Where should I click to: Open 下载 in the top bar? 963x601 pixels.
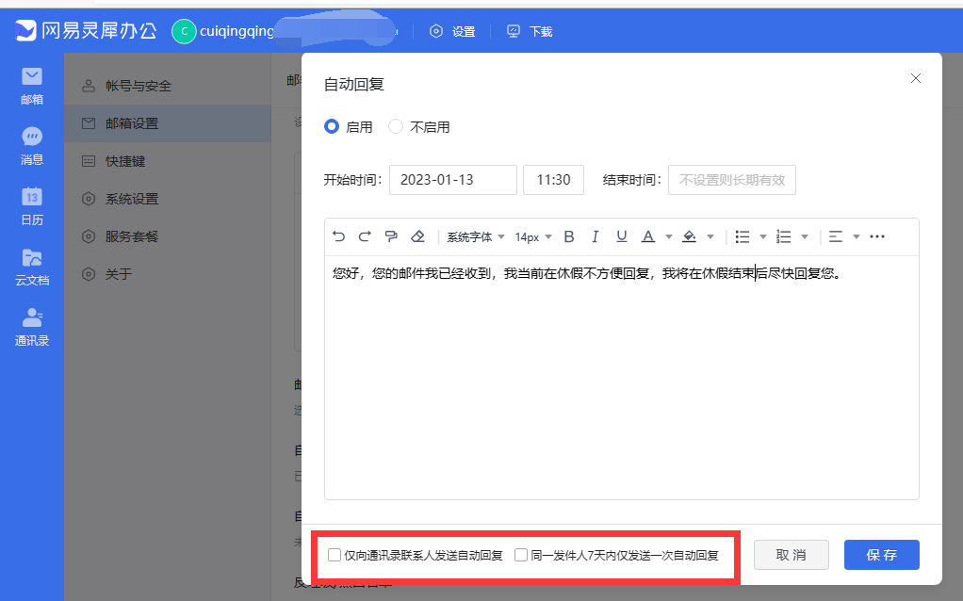[x=530, y=31]
